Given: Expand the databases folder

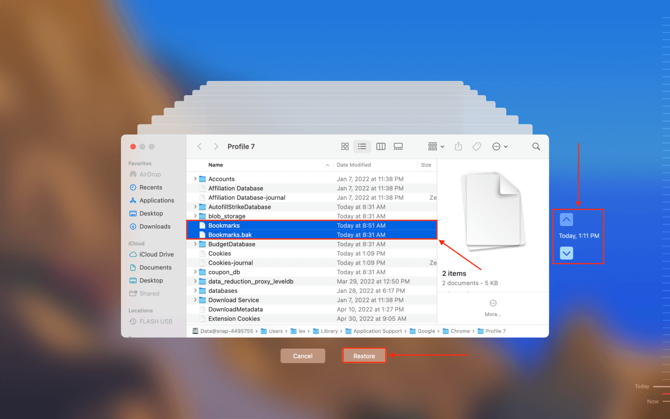Looking at the screenshot, I should (194, 291).
